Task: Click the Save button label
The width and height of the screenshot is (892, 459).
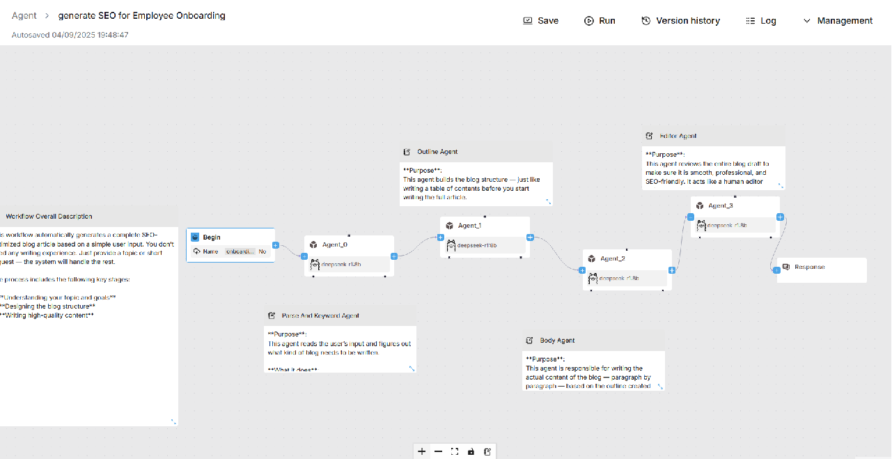Action: click(548, 21)
